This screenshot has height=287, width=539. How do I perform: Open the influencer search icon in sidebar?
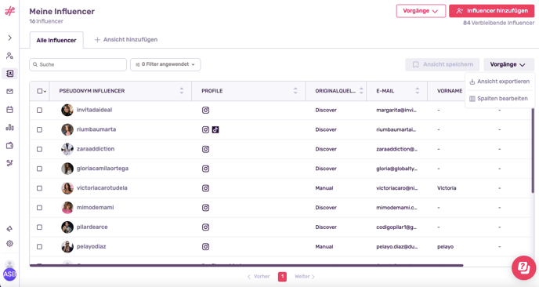(x=9, y=56)
